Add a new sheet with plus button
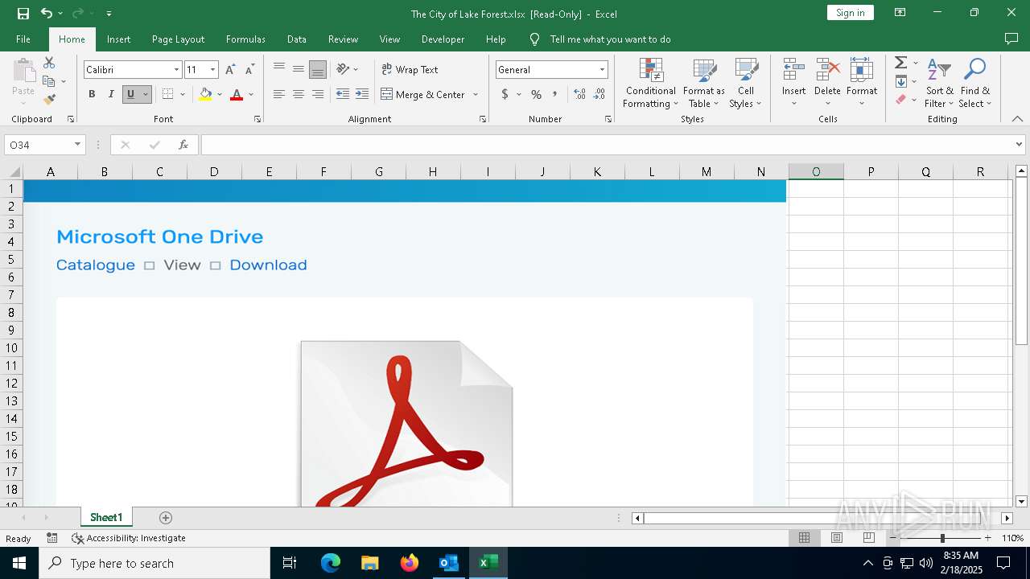 166,517
